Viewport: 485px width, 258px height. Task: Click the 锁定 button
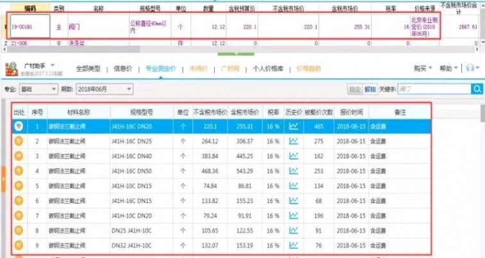[x=355, y=89]
